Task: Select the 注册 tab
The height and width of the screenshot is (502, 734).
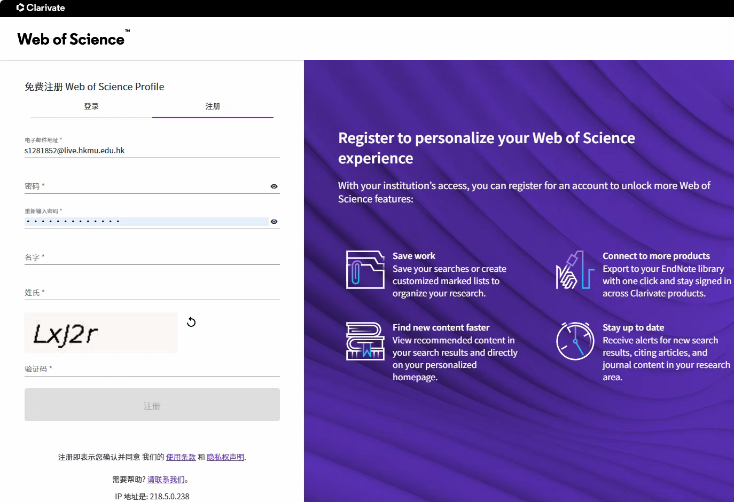Action: tap(213, 107)
